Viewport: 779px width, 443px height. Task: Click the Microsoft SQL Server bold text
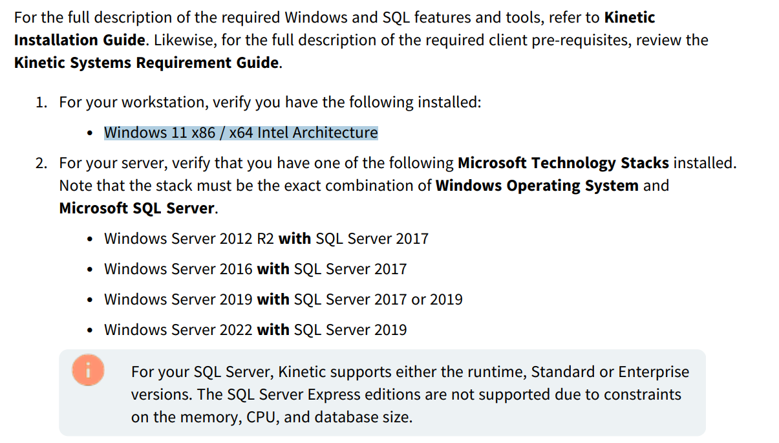pyautogui.click(x=136, y=208)
